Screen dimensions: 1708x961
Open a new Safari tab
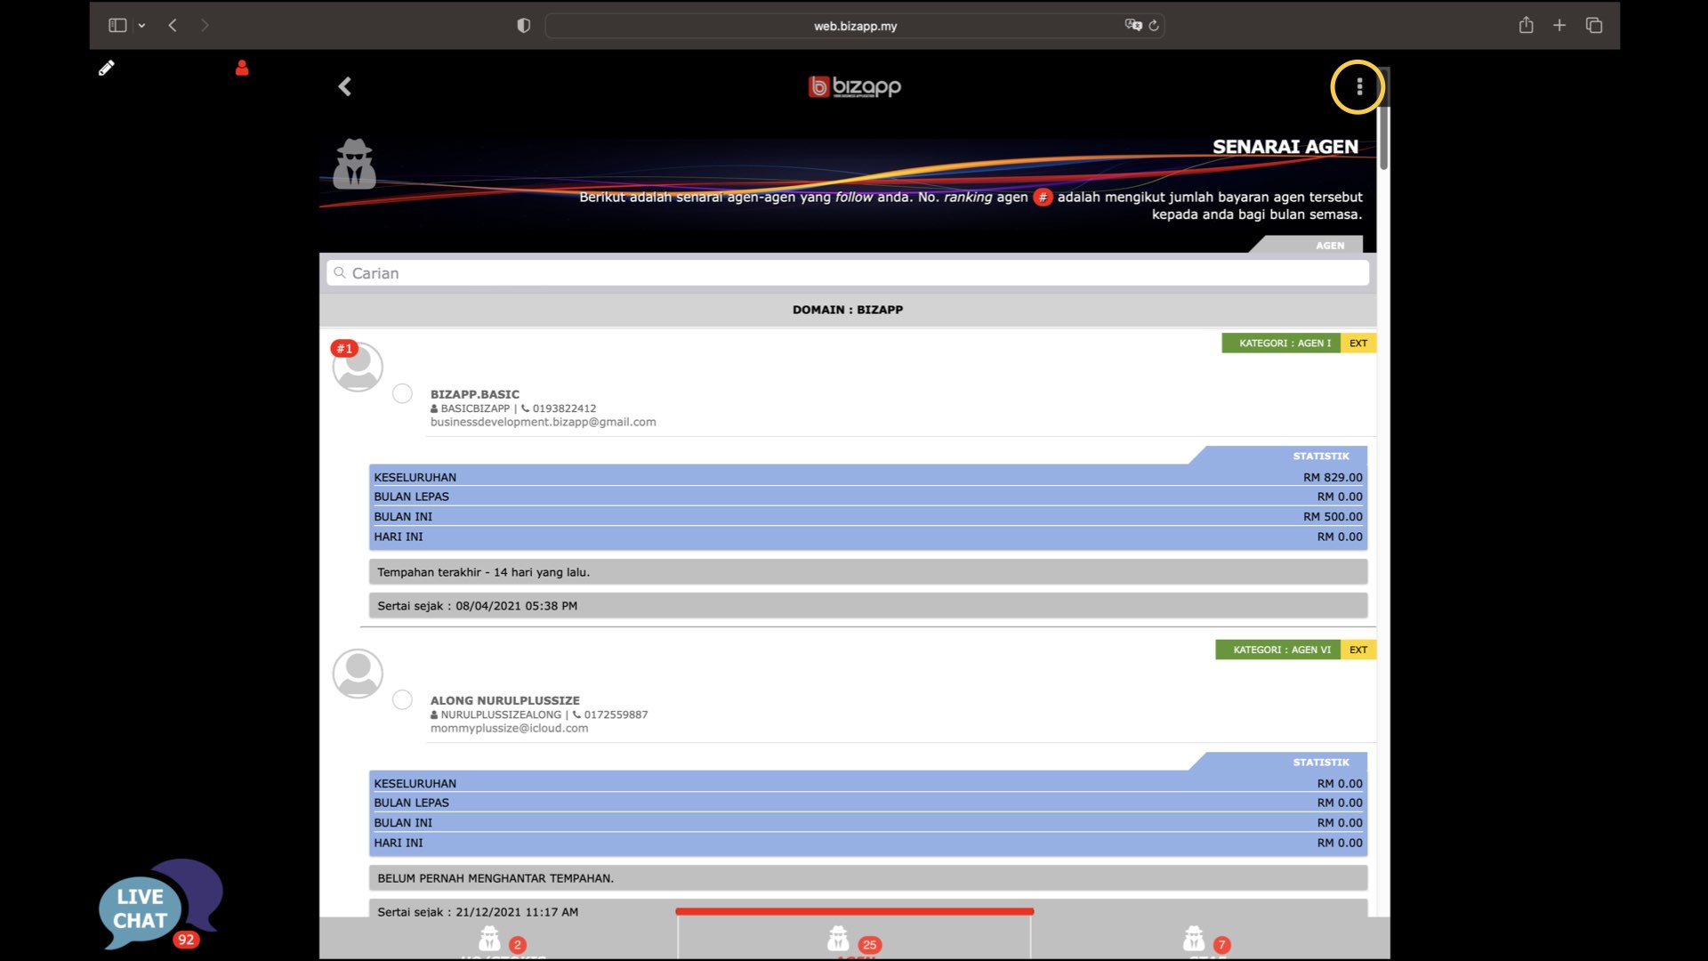pos(1559,25)
